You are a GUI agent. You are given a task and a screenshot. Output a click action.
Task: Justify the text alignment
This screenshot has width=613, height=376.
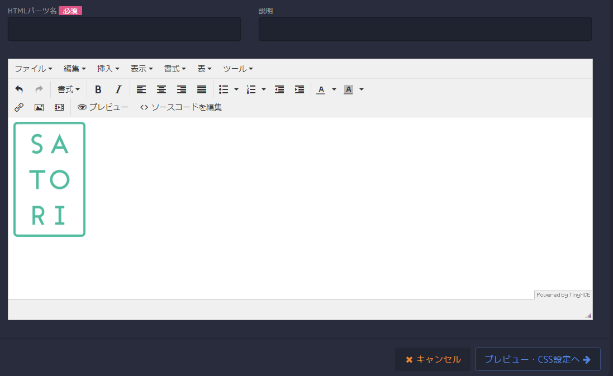coord(201,89)
